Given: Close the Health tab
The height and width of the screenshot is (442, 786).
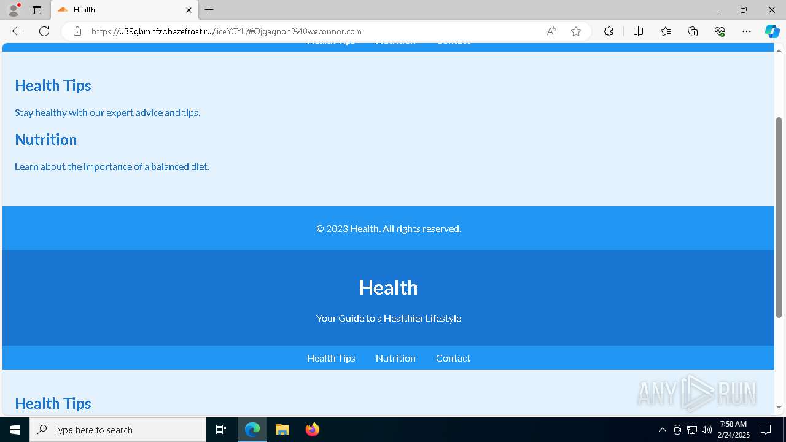Looking at the screenshot, I should (189, 10).
